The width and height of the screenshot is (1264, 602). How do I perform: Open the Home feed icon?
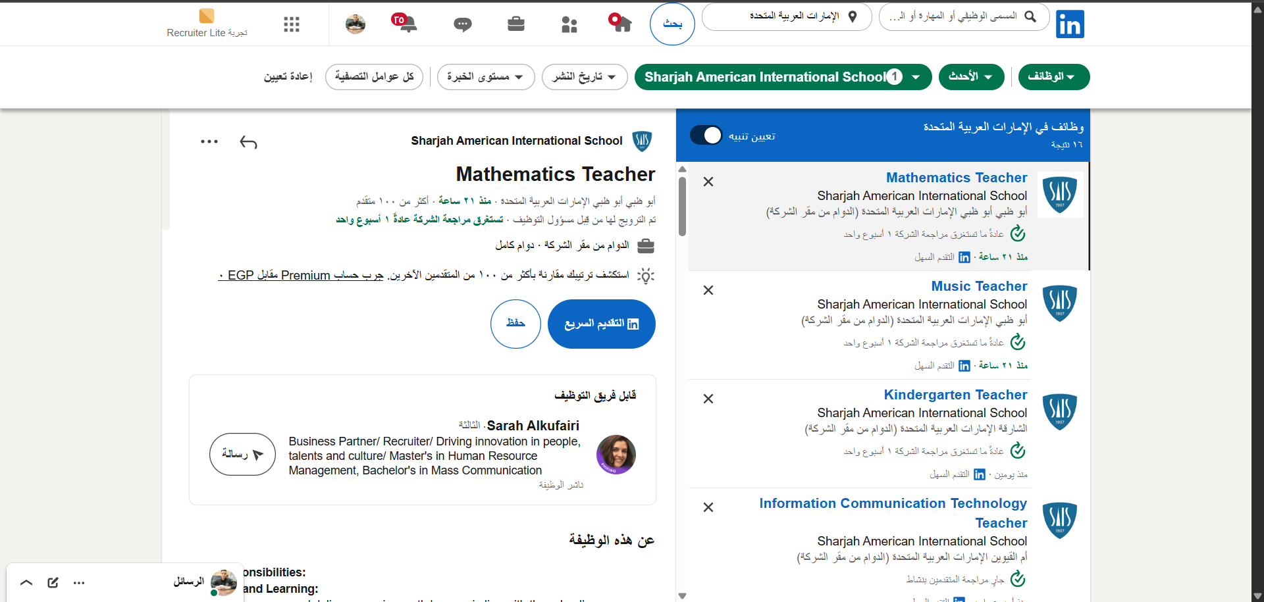[x=620, y=23]
